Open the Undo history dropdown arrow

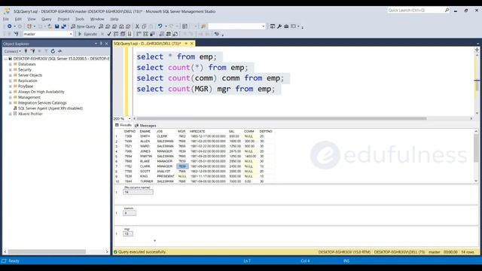166,26
